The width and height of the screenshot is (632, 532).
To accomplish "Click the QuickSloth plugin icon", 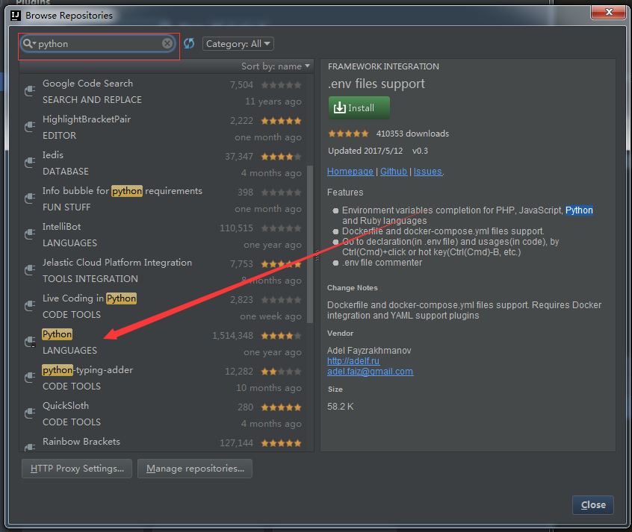I will point(30,413).
